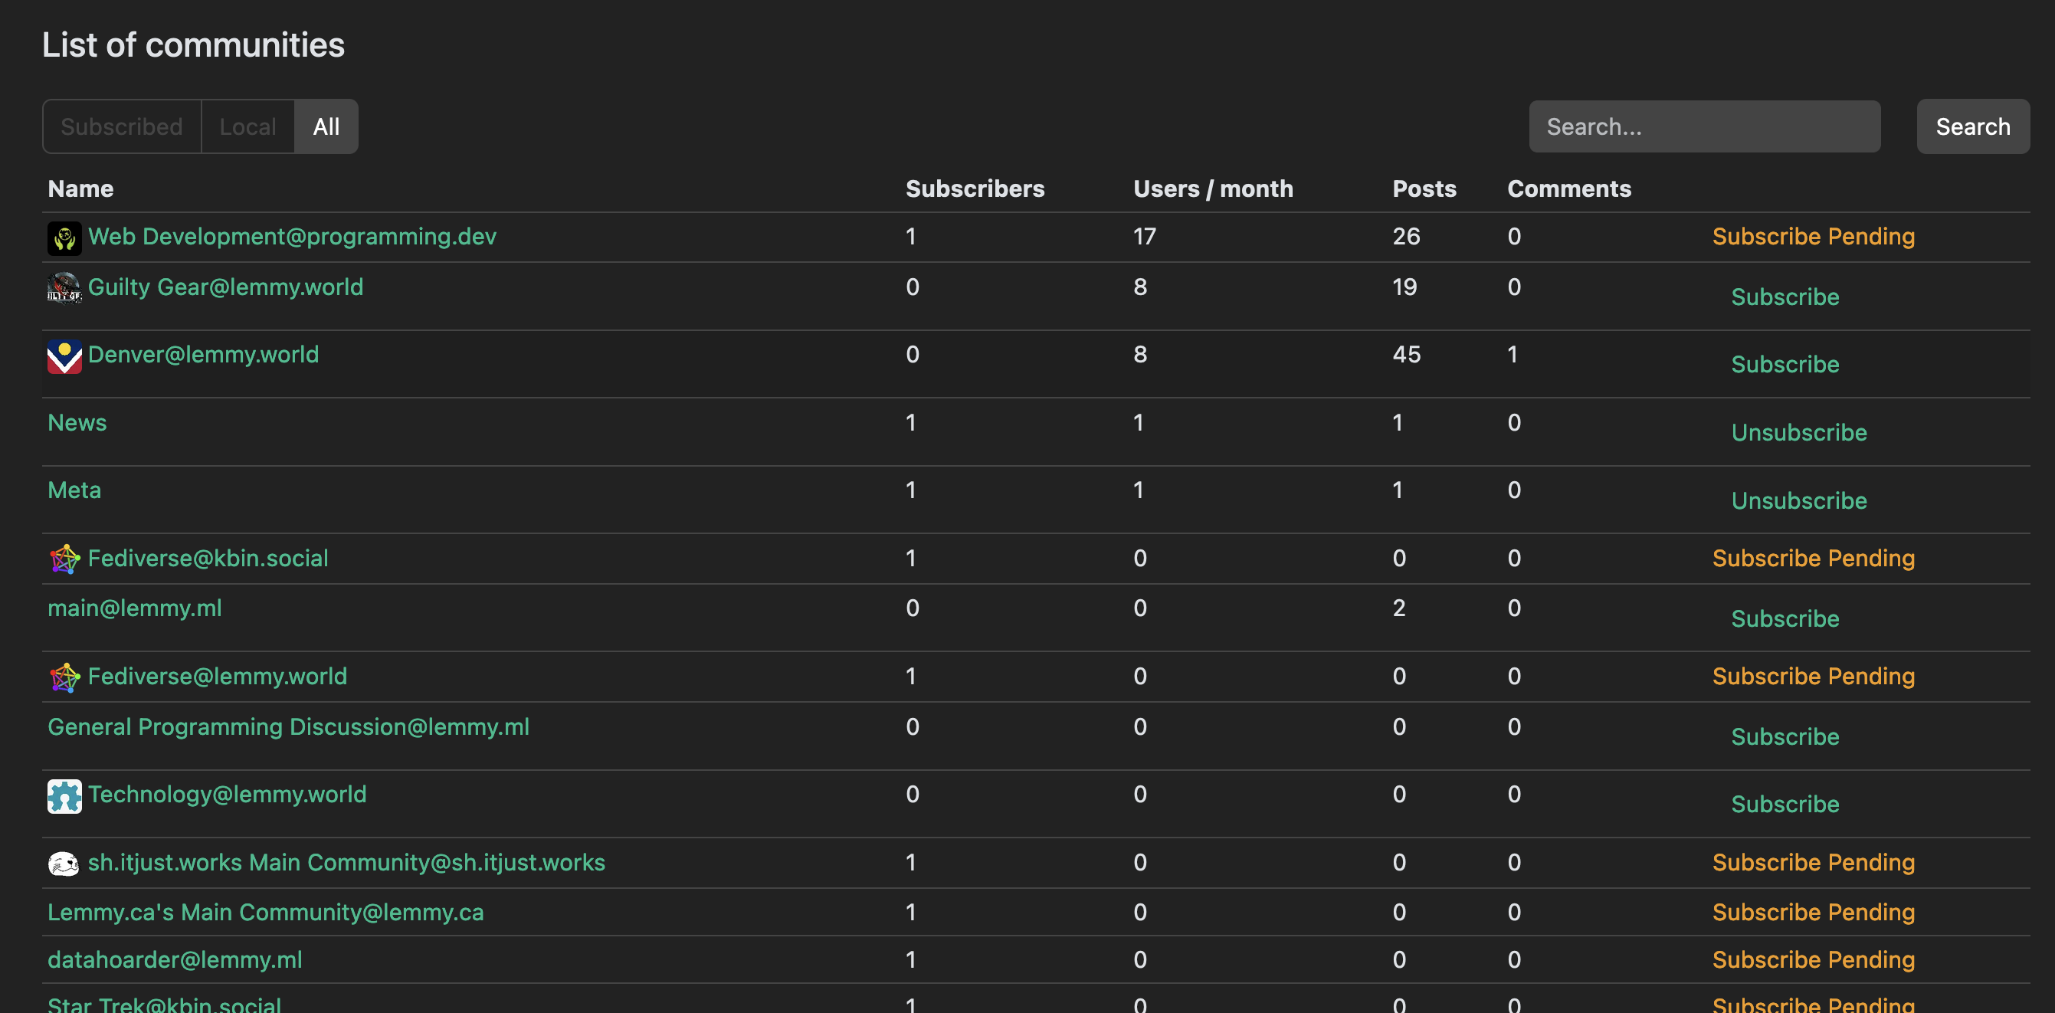
Task: Open Lemmy.ca's Main Community link
Action: tap(266, 912)
